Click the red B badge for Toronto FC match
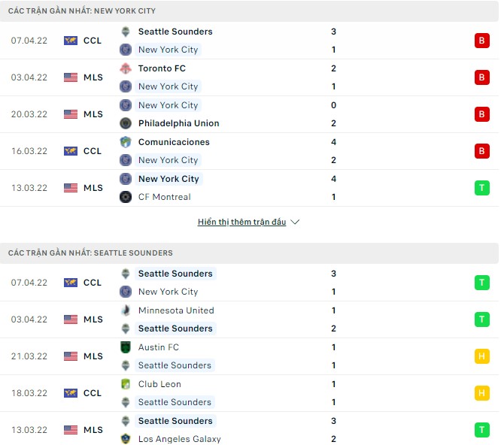The width and height of the screenshot is (504, 445). coord(482,77)
